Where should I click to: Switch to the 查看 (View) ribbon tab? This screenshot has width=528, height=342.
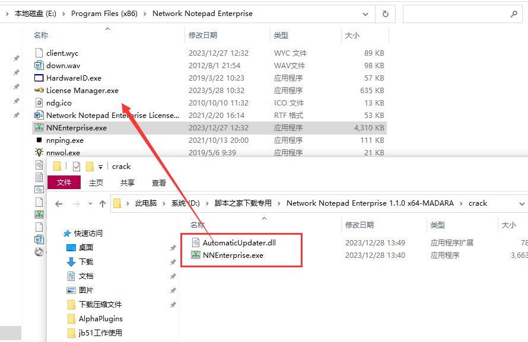158,183
